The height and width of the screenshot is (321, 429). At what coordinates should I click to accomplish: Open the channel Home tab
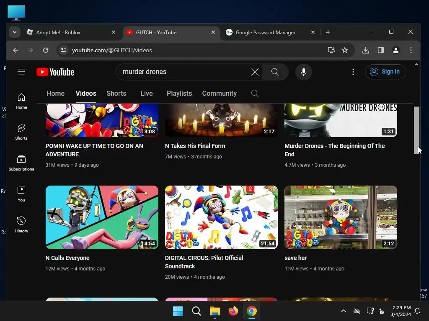click(x=56, y=93)
